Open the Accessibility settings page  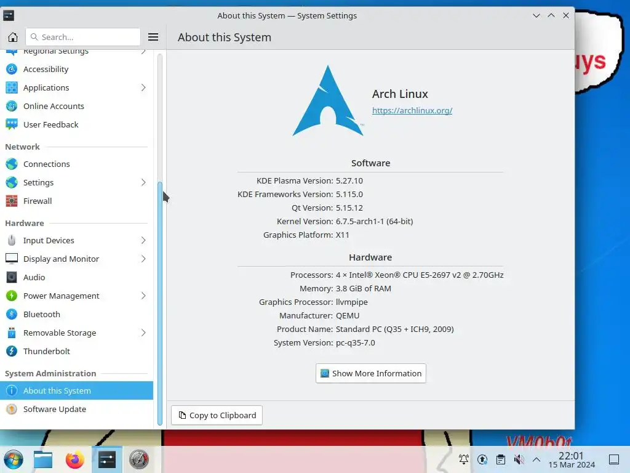[x=77, y=69]
